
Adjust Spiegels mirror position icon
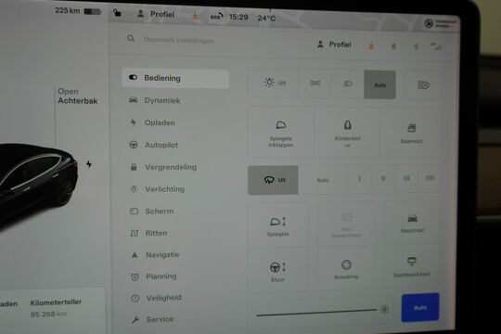tap(278, 226)
